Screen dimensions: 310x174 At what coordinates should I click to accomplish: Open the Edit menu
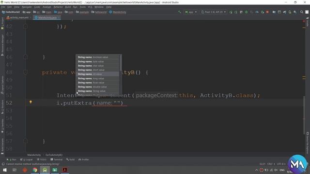(x=10, y=7)
